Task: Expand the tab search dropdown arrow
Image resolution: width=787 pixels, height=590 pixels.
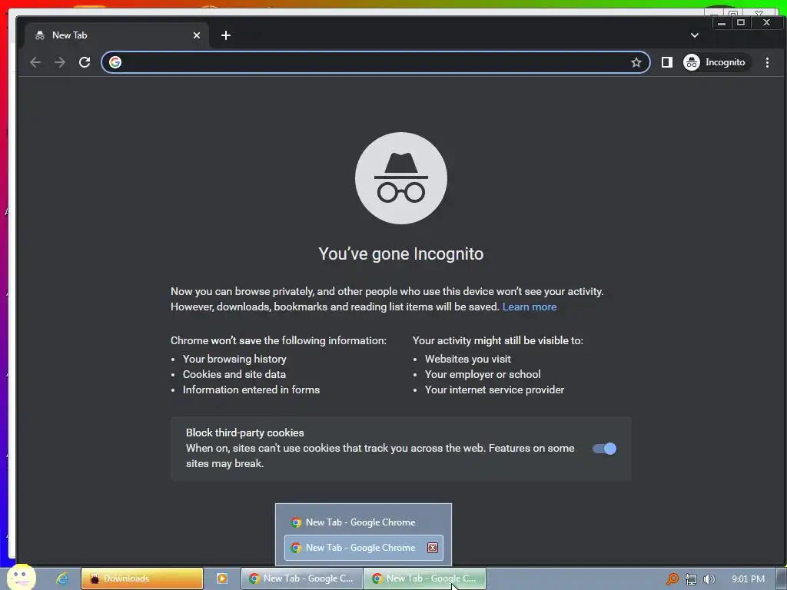Action: coord(695,35)
